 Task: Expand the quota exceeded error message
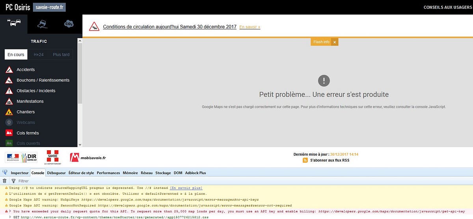click(11, 211)
